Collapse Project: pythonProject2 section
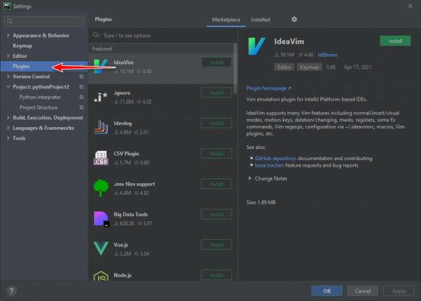 [8, 87]
